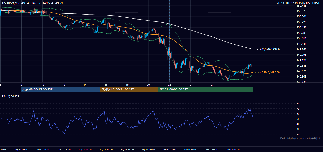323x152 pixels.
Task: Click price axis value 150.011
Action: pyautogui.click(x=301, y=38)
